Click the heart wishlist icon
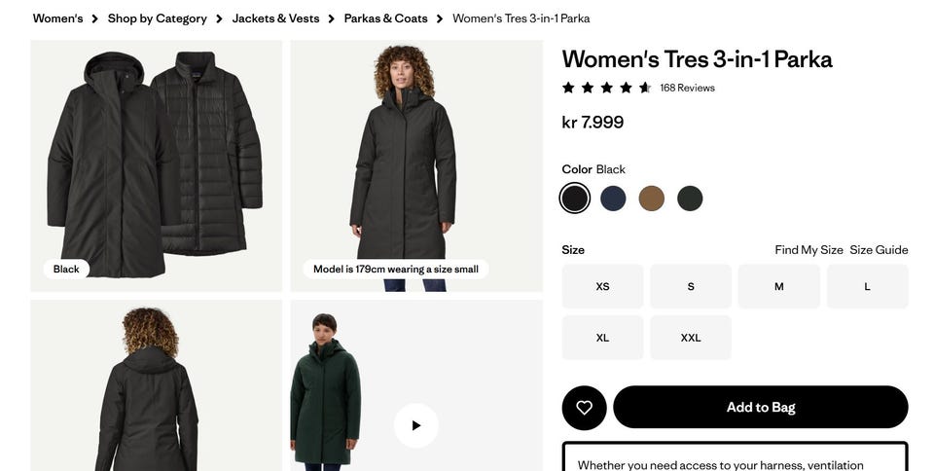The image size is (934, 471). (x=584, y=408)
